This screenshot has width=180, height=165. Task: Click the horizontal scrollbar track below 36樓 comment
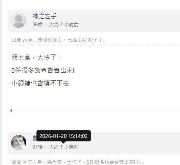pos(95,111)
